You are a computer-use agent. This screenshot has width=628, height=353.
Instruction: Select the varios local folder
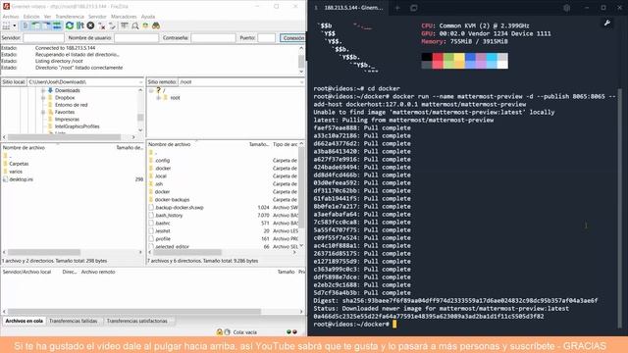[x=16, y=172]
